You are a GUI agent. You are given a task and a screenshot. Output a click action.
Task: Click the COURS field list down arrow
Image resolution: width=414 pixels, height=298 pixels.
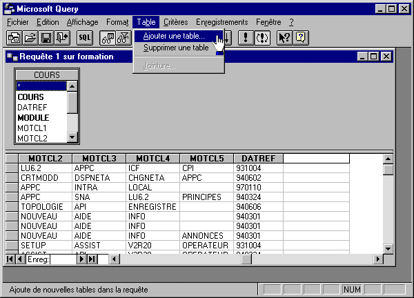(72, 137)
